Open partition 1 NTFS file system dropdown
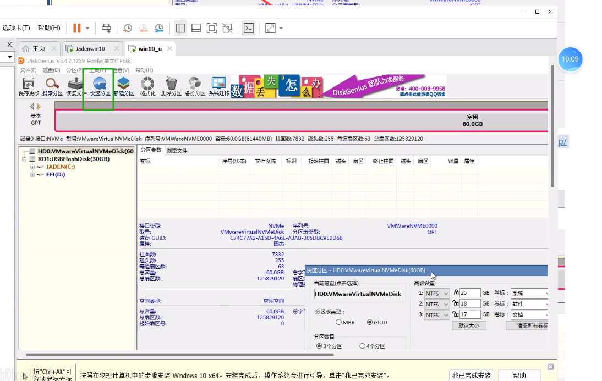 (x=436, y=293)
